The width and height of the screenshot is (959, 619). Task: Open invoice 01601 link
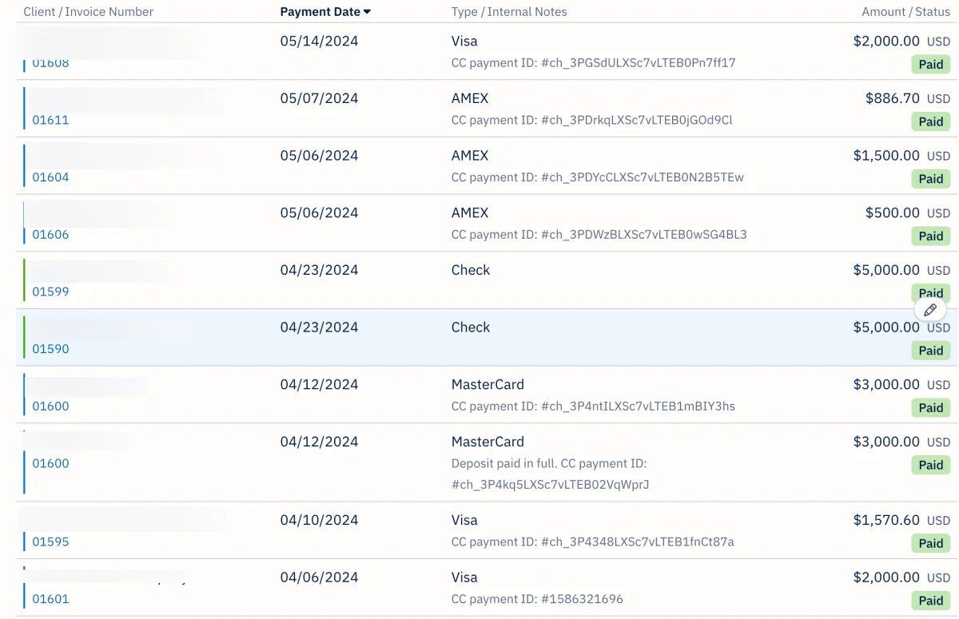click(x=50, y=599)
